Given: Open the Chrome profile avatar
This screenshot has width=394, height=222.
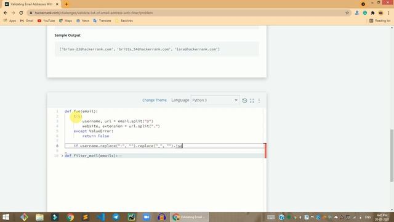Looking at the screenshot, I should point(380,13).
